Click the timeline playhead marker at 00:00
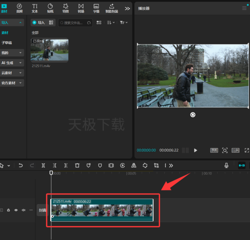Viewport: 250px width, 240px height. (x=51, y=173)
